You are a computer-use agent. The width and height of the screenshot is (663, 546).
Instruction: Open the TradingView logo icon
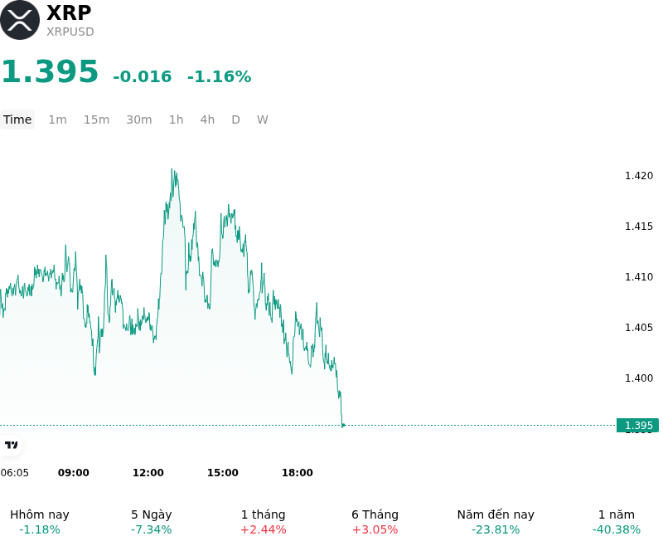[11, 445]
